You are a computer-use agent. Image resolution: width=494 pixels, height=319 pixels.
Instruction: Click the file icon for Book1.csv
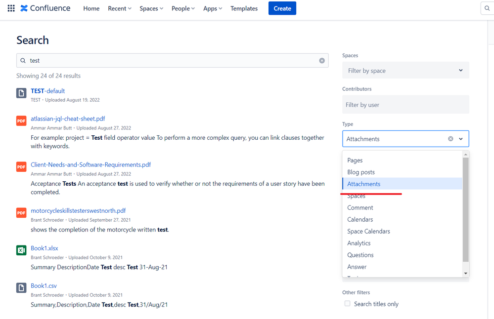click(x=21, y=287)
